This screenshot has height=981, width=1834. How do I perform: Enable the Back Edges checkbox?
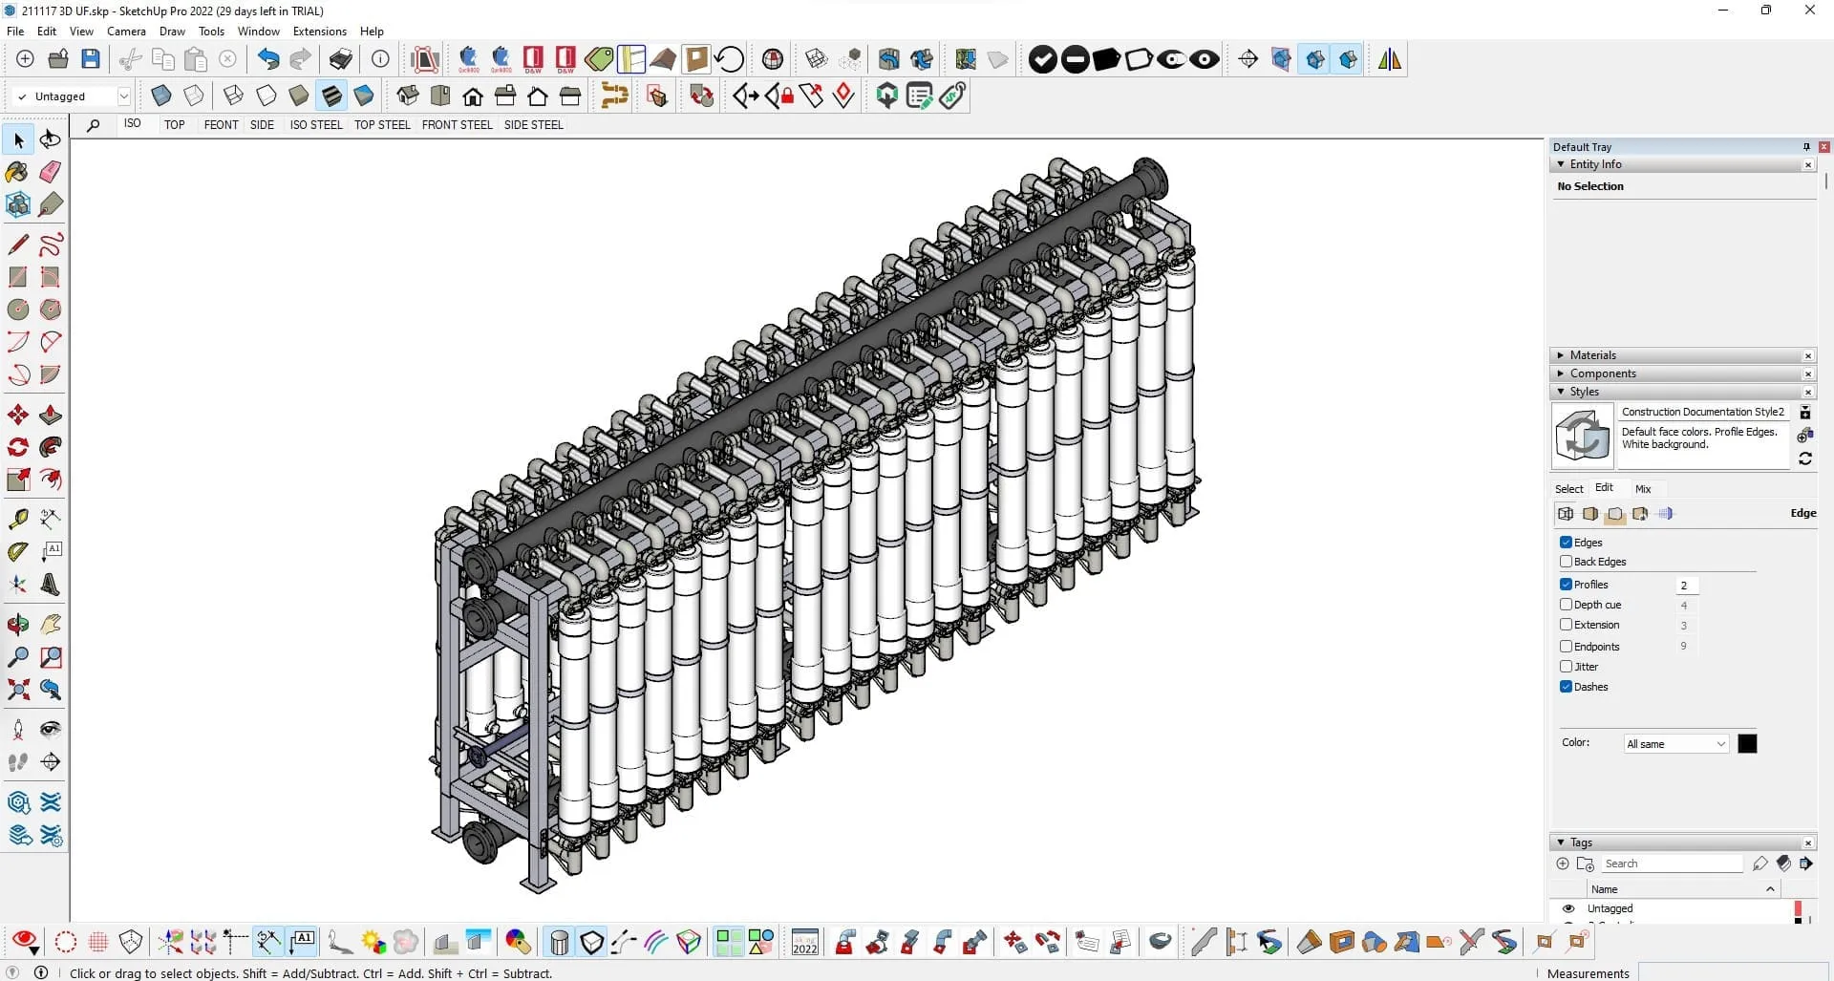(1566, 562)
